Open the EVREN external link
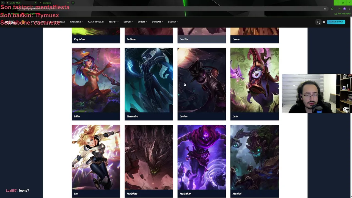Viewport: 352px width, 198px height. pos(142,22)
